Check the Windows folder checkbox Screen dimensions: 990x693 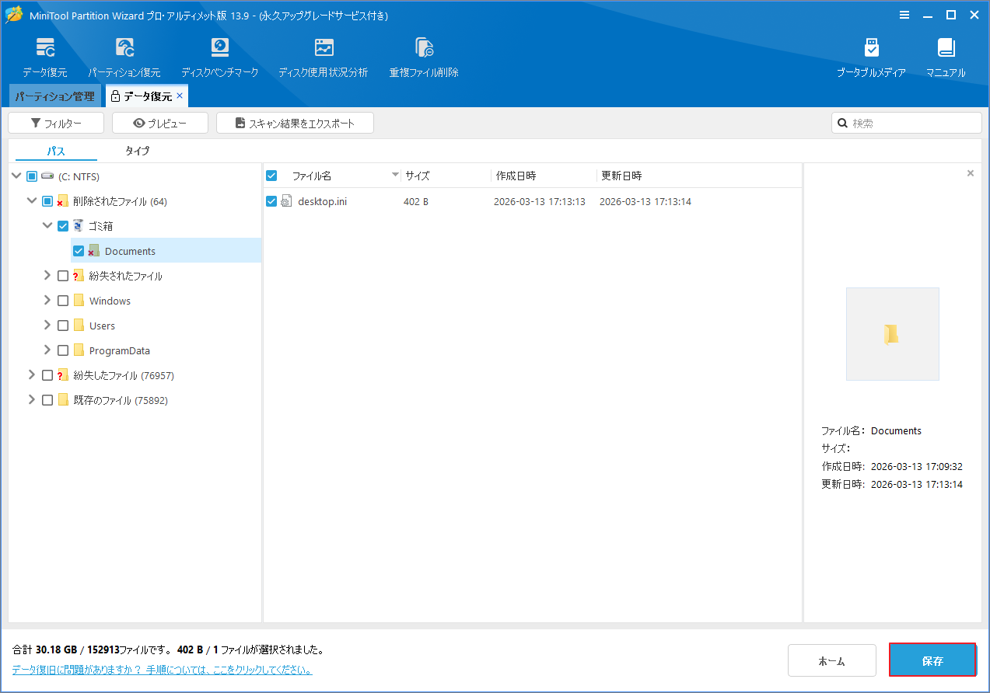[63, 301]
